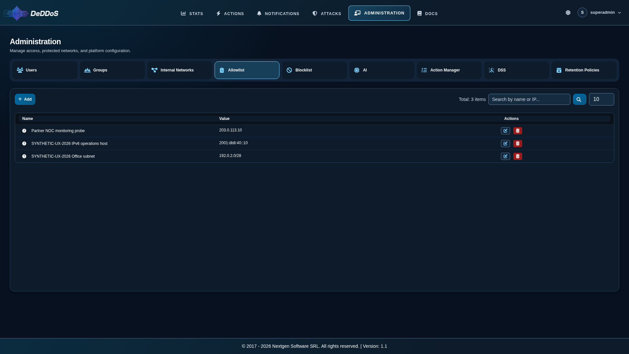Viewport: 629px width, 354px height.
Task: Expand the superadmin user menu chevron
Action: pos(619,13)
